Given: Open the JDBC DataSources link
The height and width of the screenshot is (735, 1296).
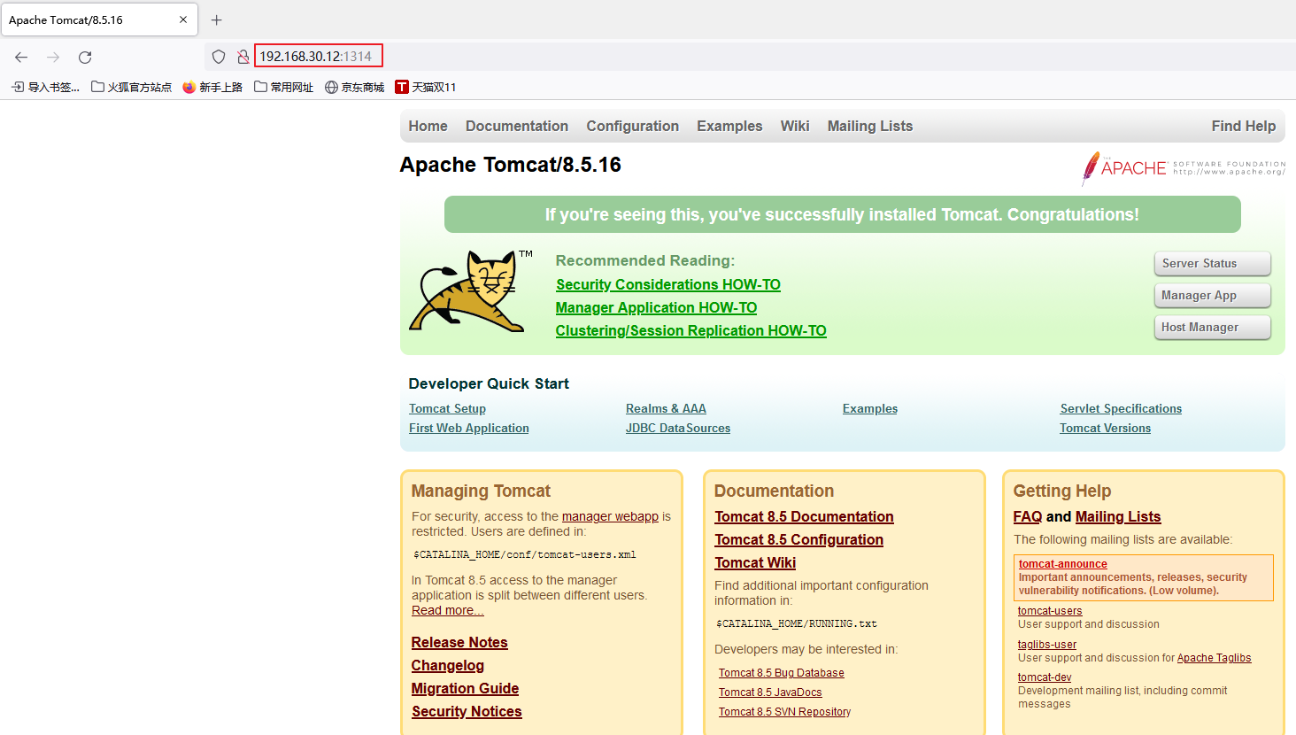Looking at the screenshot, I should 678,428.
